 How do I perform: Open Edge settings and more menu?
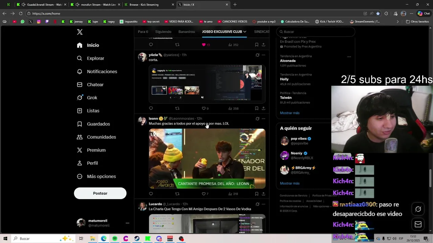point(411,13)
